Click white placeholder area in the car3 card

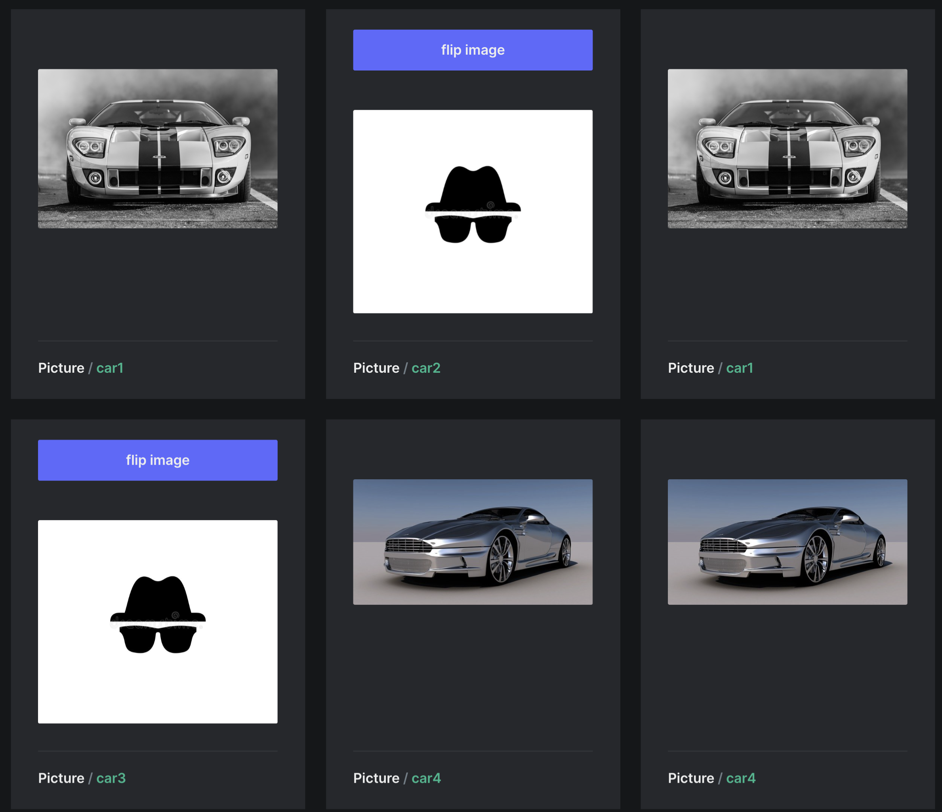tap(158, 691)
